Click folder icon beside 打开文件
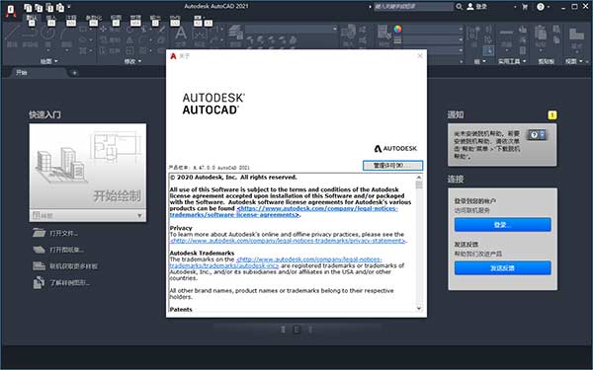 (39, 233)
